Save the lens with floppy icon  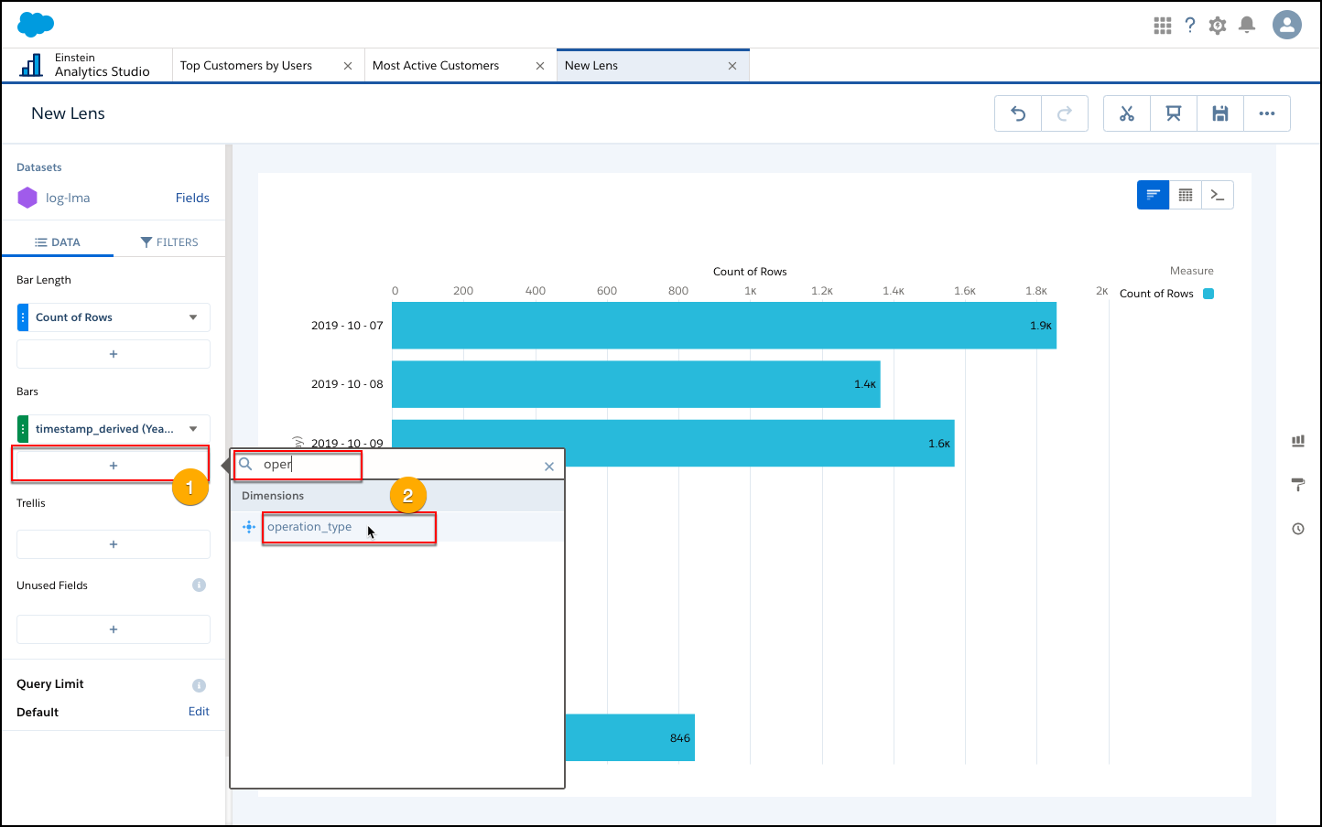click(1220, 113)
